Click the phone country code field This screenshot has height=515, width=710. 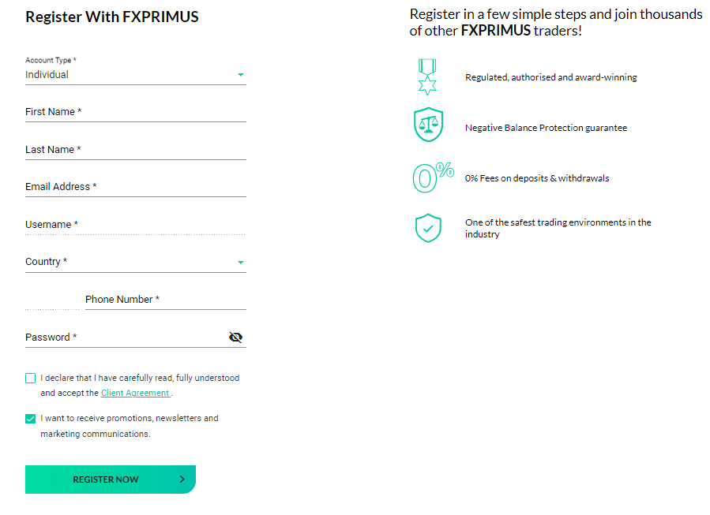[52, 300]
